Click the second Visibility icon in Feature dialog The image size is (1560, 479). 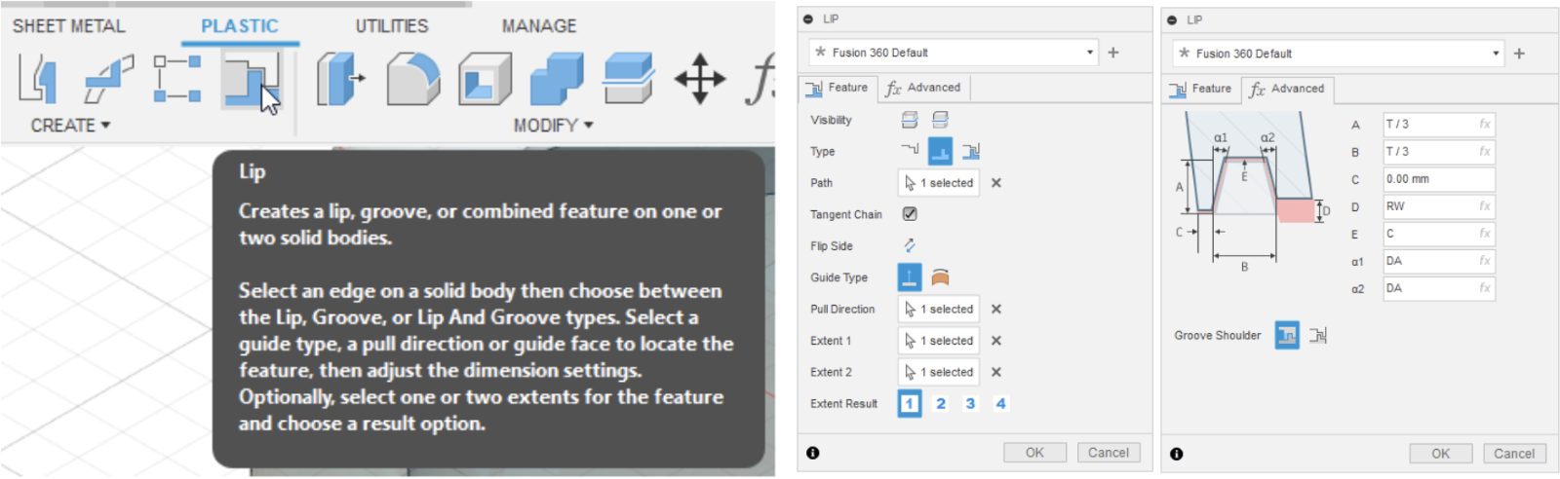pyautogui.click(x=941, y=120)
